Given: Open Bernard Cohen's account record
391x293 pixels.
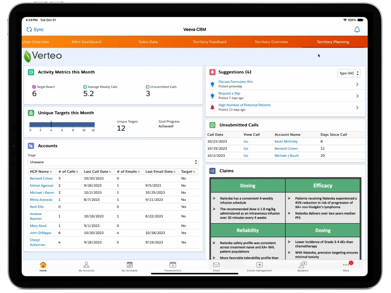Looking at the screenshot, I should click(42, 178).
